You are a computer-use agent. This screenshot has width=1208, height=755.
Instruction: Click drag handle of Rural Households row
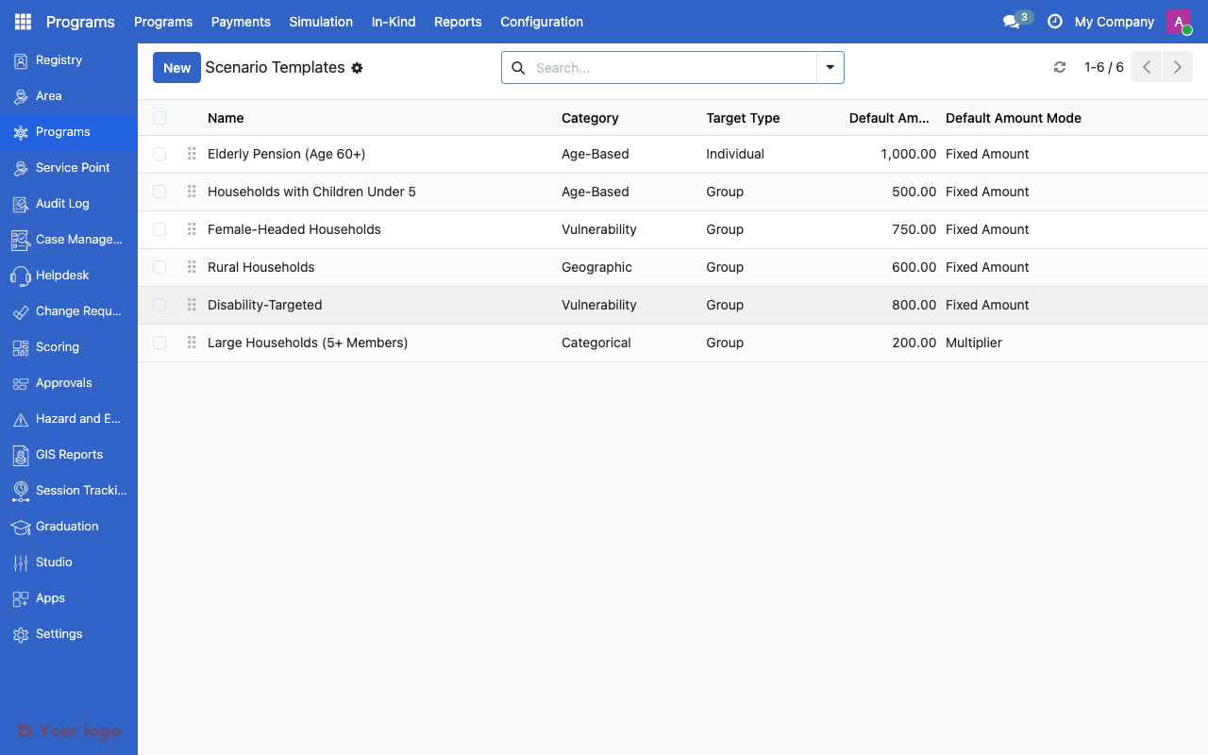pyautogui.click(x=192, y=267)
